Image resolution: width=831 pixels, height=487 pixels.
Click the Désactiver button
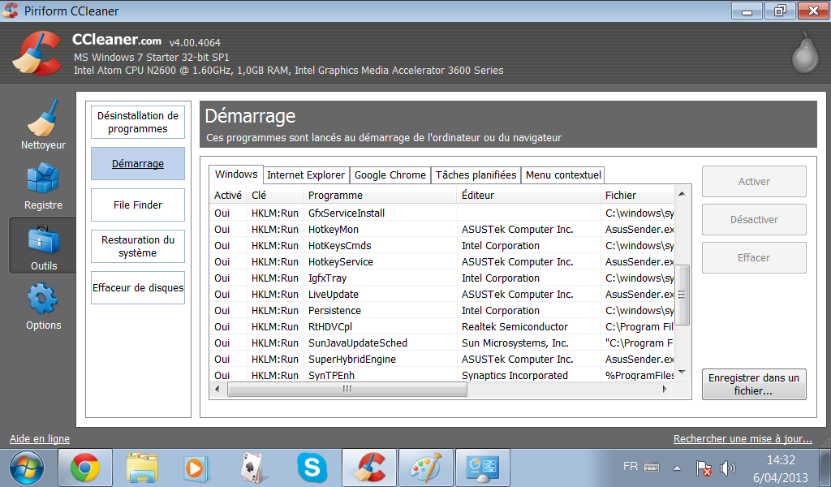coord(754,220)
